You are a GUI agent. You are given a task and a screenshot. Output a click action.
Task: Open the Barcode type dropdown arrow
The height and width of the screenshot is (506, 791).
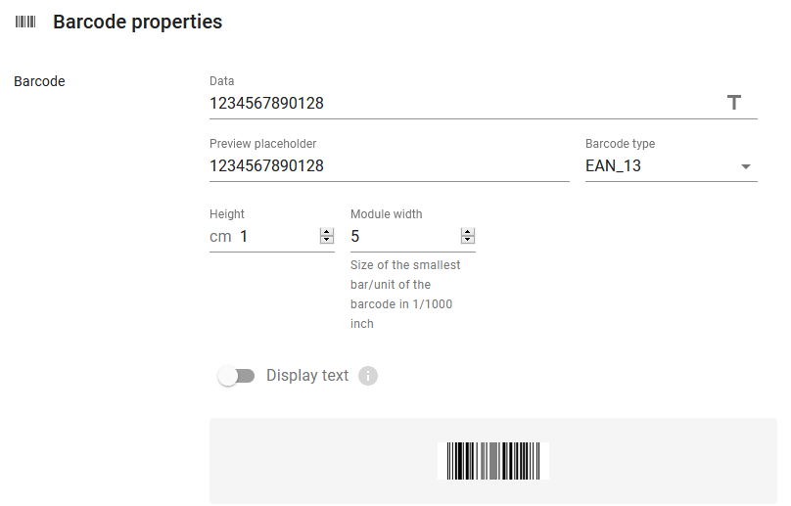pos(746,166)
